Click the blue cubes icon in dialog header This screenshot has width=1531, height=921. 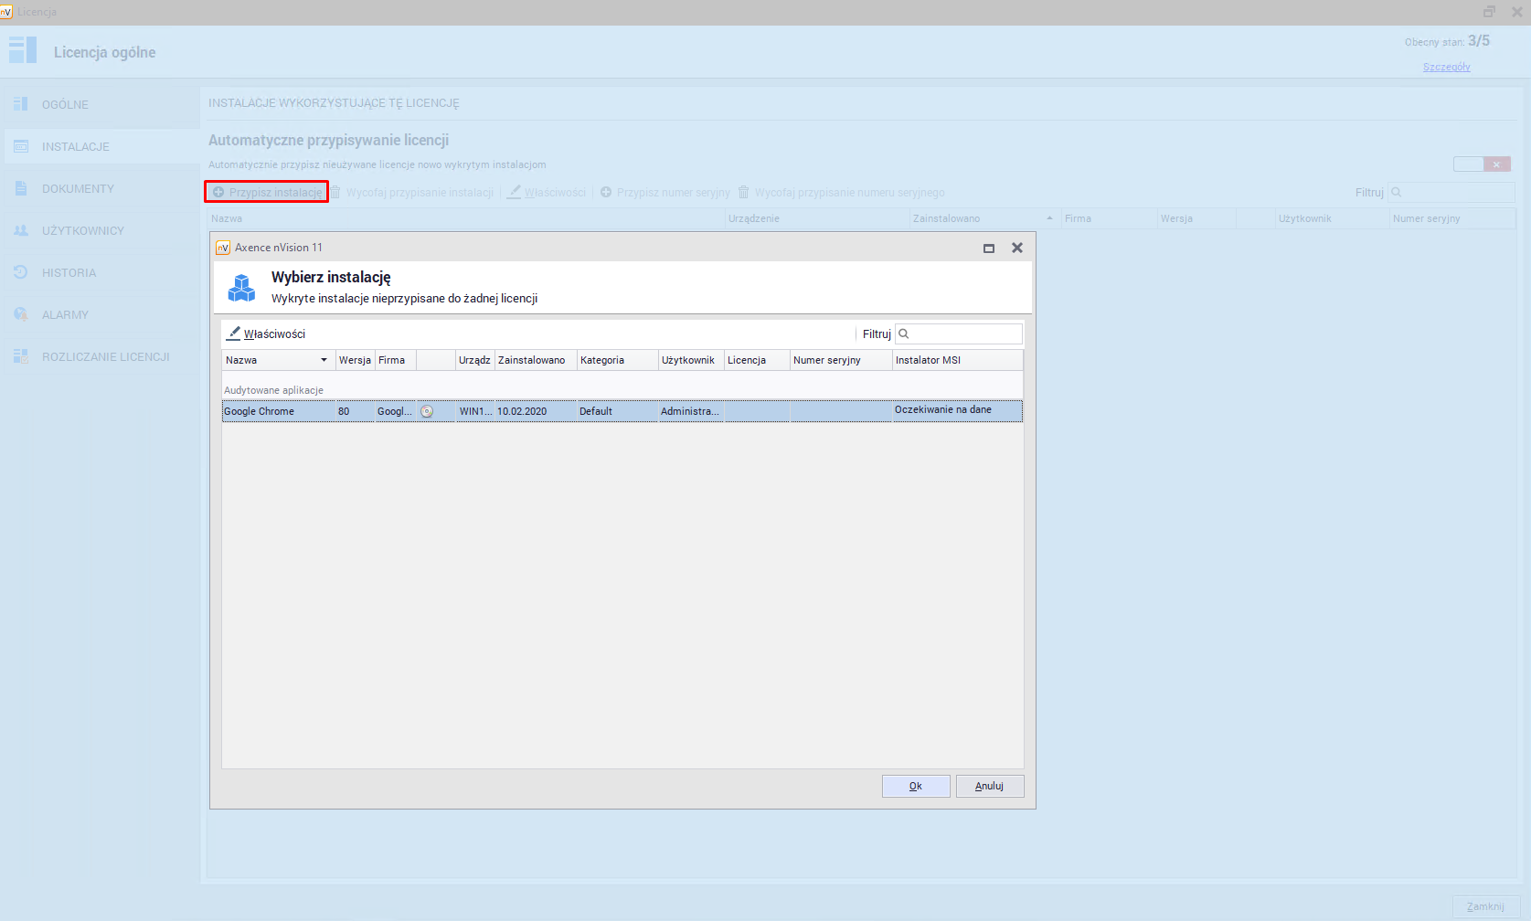pyautogui.click(x=241, y=288)
